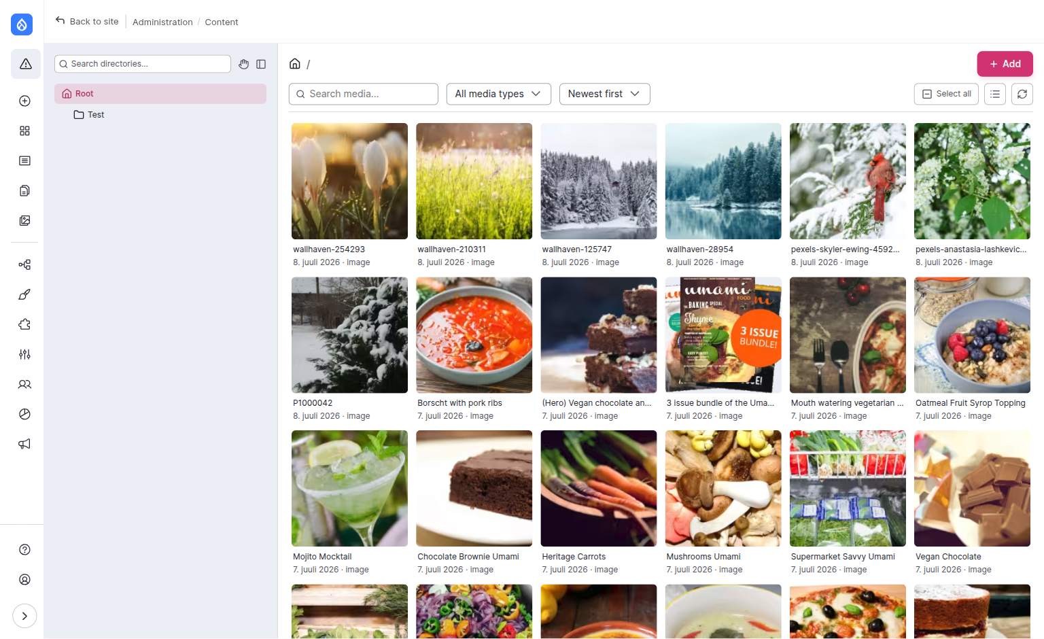Click the 'Mojito Mocktail' title text
The width and height of the screenshot is (1044, 639).
click(322, 557)
